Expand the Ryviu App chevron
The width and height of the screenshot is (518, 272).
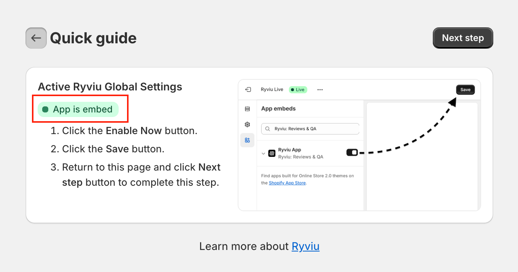263,153
